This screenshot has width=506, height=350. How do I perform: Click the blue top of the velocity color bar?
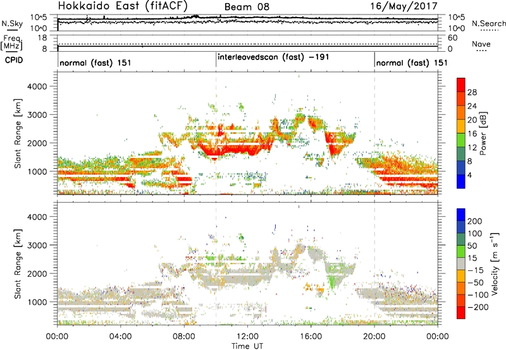[x=461, y=215]
